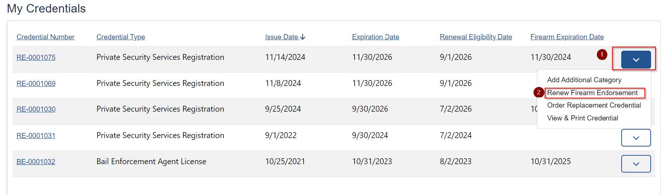661x195 pixels.
Task: Open credential RE-0001075 link
Action: click(x=36, y=57)
